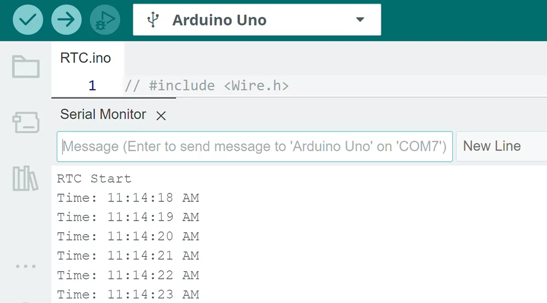Click line number 1 in the editor gutter
The image size is (547, 303).
[93, 86]
